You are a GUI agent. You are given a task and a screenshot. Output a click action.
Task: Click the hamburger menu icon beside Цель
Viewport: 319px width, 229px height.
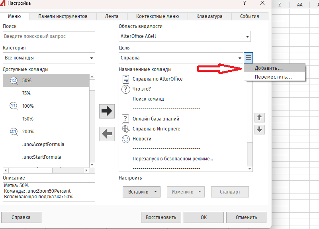249,58
